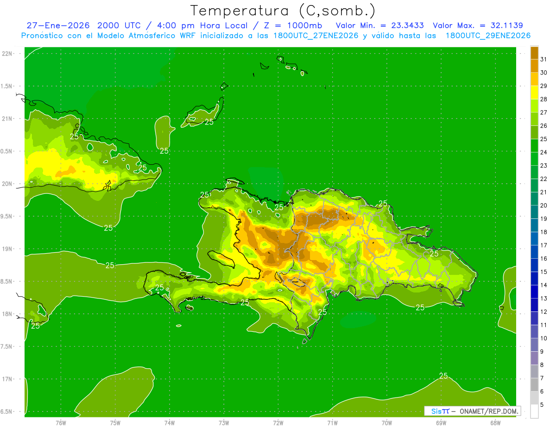Image resolution: width=556 pixels, height=429 pixels.
Task: Click the legend value '5'
Action: (x=542, y=405)
